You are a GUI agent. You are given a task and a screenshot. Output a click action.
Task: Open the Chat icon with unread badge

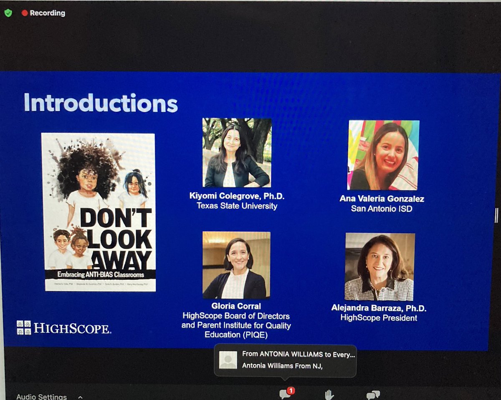[x=286, y=393]
